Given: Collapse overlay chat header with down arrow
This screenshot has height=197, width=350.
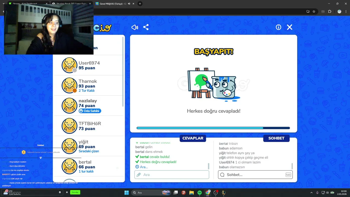Looking at the screenshot, I should 40,158.
